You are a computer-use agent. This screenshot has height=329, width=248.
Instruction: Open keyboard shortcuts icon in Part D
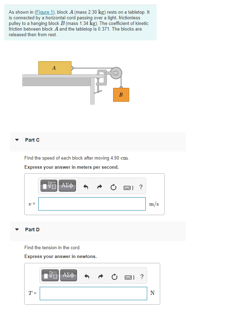[x=129, y=276]
